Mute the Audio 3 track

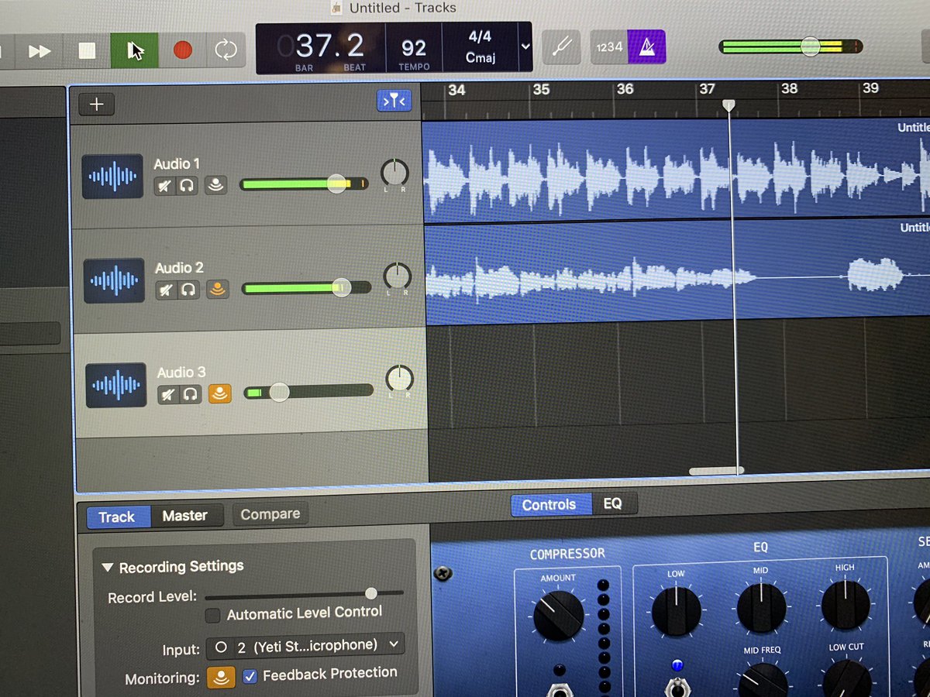[169, 394]
